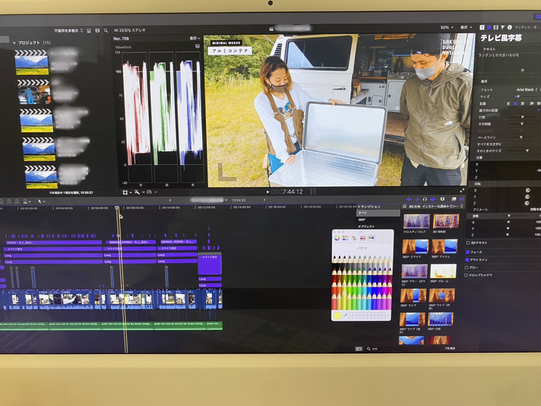Enable the ドロップシャドウ checkbox

pos(467,275)
